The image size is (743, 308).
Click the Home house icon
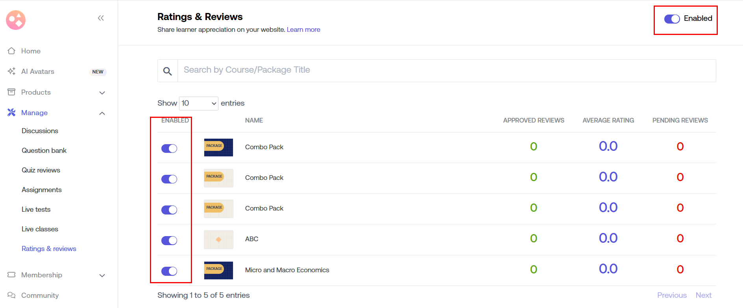[x=11, y=51]
